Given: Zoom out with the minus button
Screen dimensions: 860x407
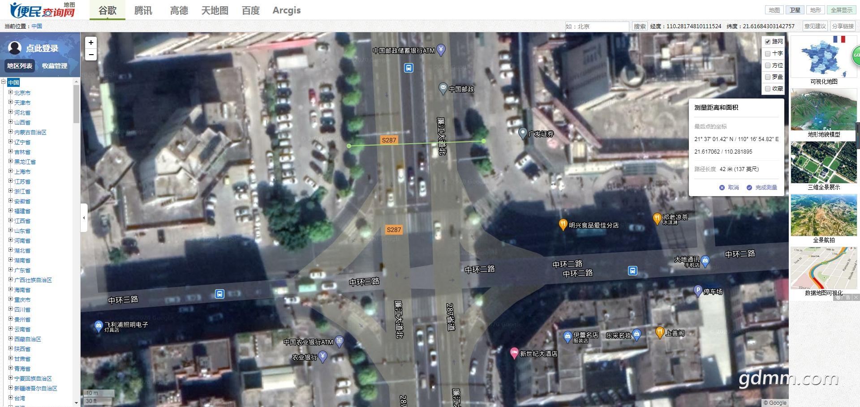Looking at the screenshot, I should click(91, 55).
